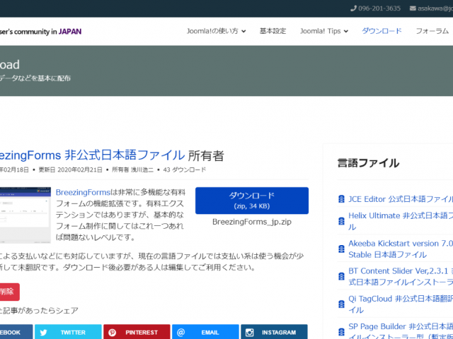
Task: Click the phone number 096-201-3635
Action: point(379,8)
